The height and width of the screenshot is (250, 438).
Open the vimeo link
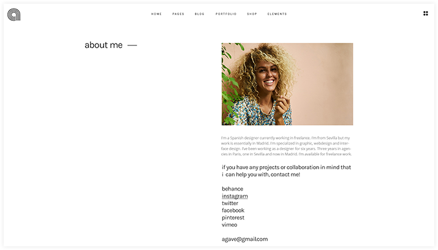[229, 225]
